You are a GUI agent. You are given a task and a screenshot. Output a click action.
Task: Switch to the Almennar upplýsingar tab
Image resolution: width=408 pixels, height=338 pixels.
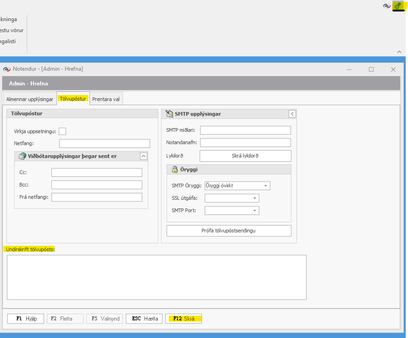30,99
